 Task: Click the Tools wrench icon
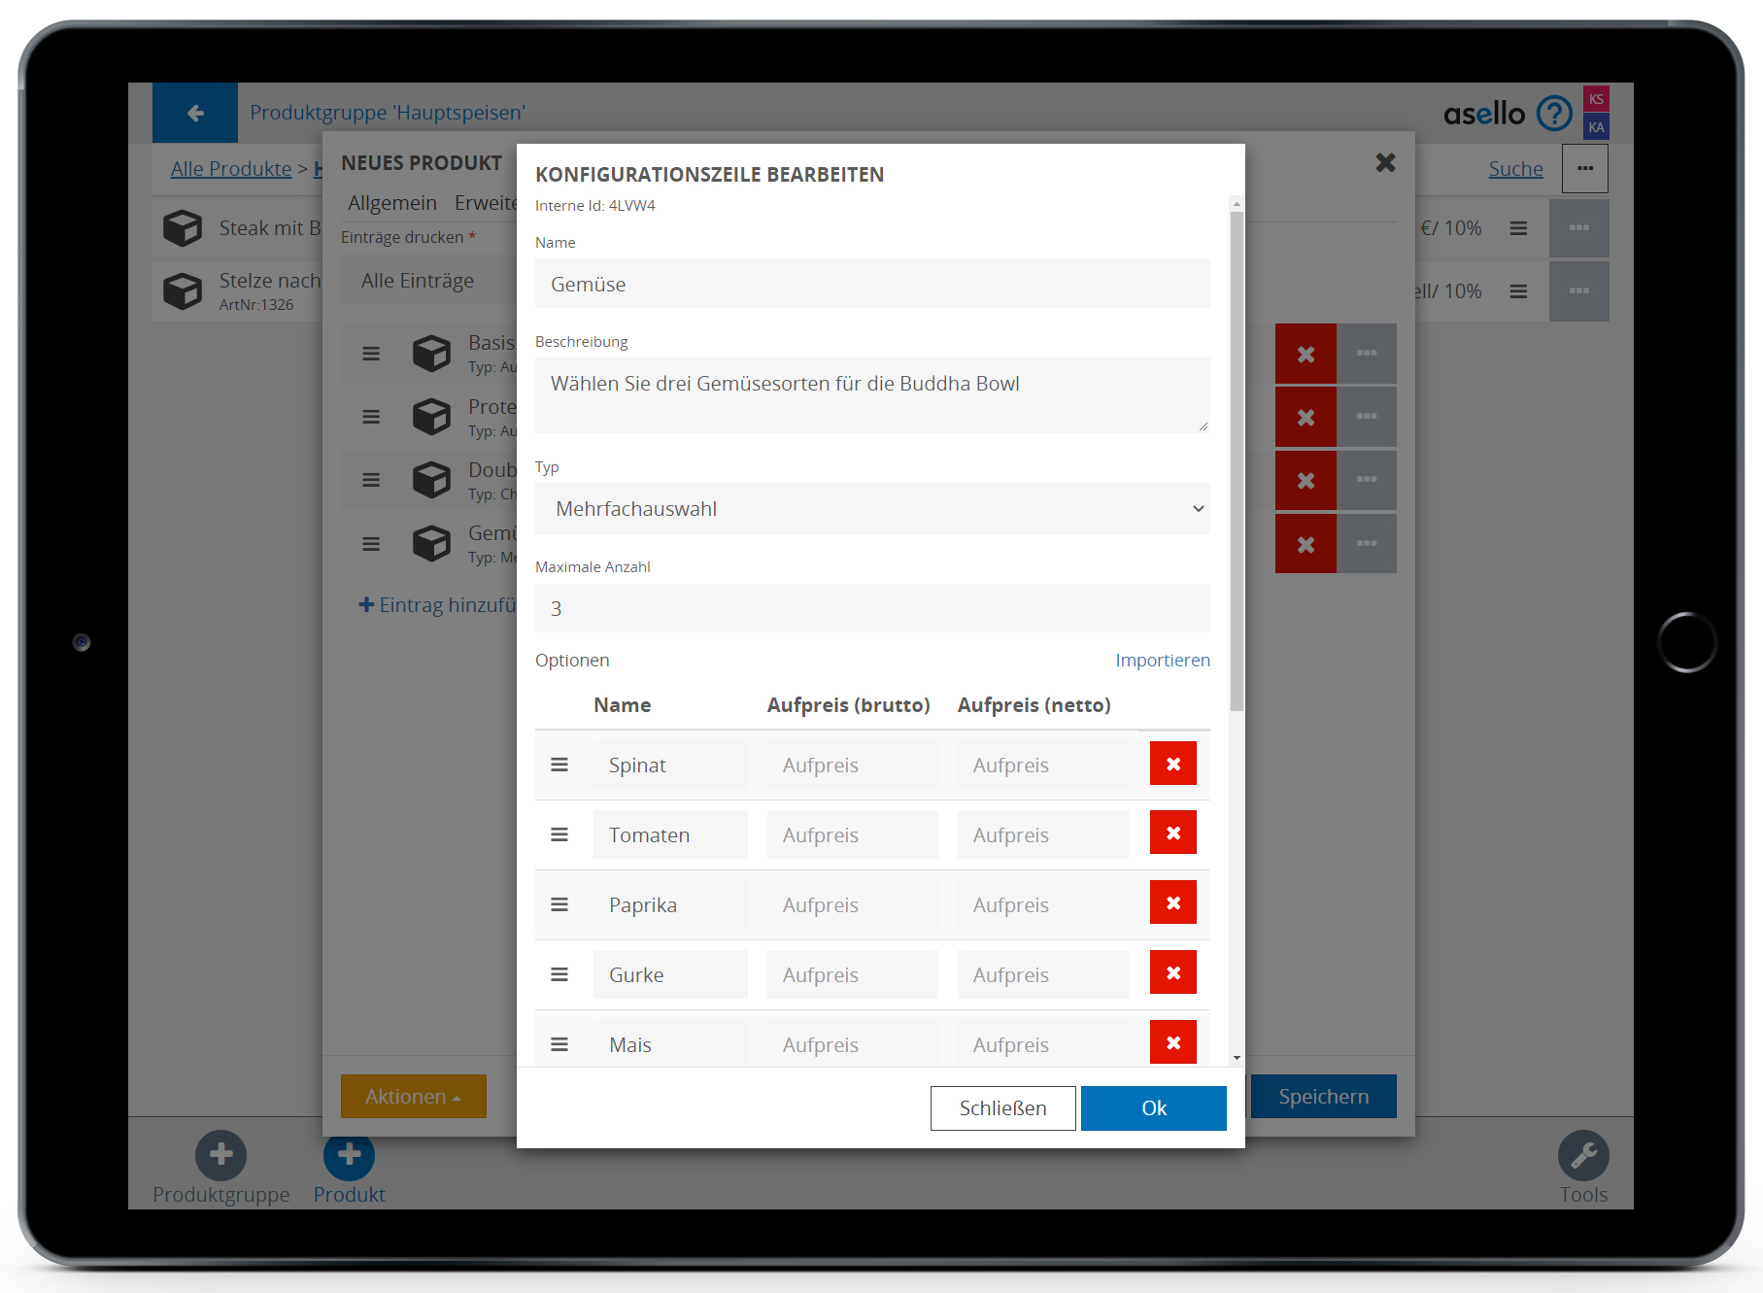point(1583,1155)
